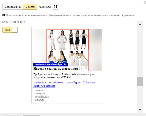
Task: Follow the только Турция: 333 модели link
Action: (x=80, y=82)
